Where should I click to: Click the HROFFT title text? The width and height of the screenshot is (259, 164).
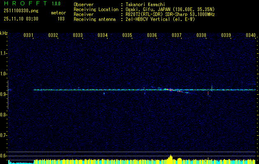click(x=26, y=3)
